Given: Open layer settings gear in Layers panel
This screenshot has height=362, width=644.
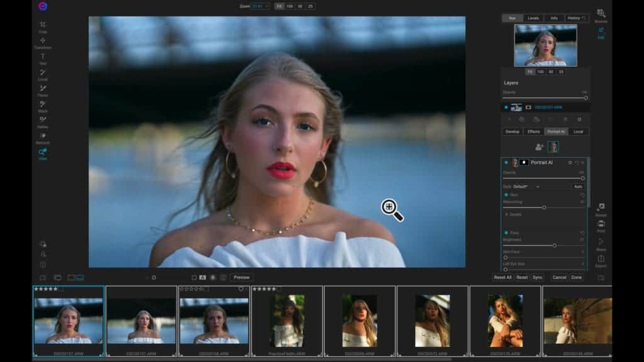Looking at the screenshot, I should 579,119.
